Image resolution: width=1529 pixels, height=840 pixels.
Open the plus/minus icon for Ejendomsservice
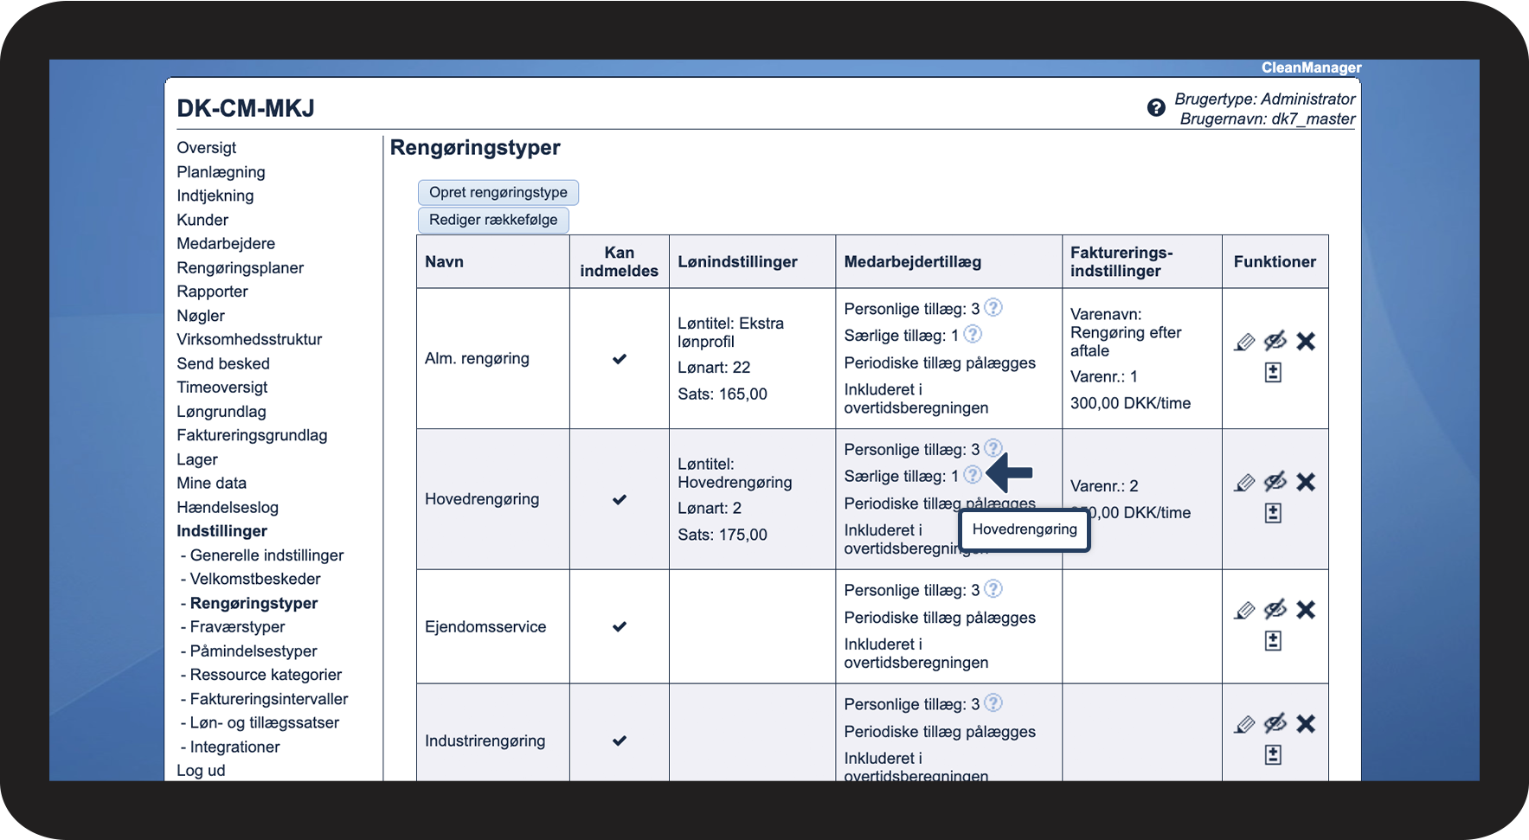coord(1273,641)
